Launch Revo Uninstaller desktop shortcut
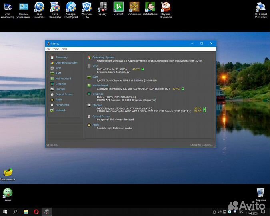Viewport: 270px width, 216px height. pyautogui.click(x=55, y=10)
